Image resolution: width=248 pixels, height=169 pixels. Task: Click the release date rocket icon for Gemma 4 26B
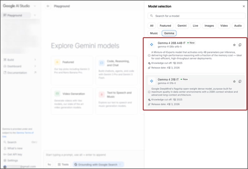tap(149, 68)
